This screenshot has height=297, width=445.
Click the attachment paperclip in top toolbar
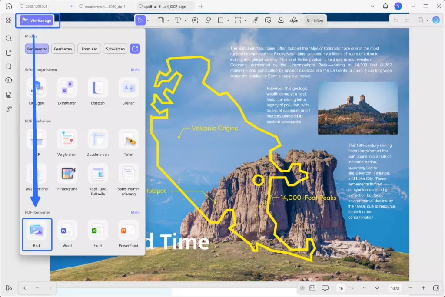point(256,20)
